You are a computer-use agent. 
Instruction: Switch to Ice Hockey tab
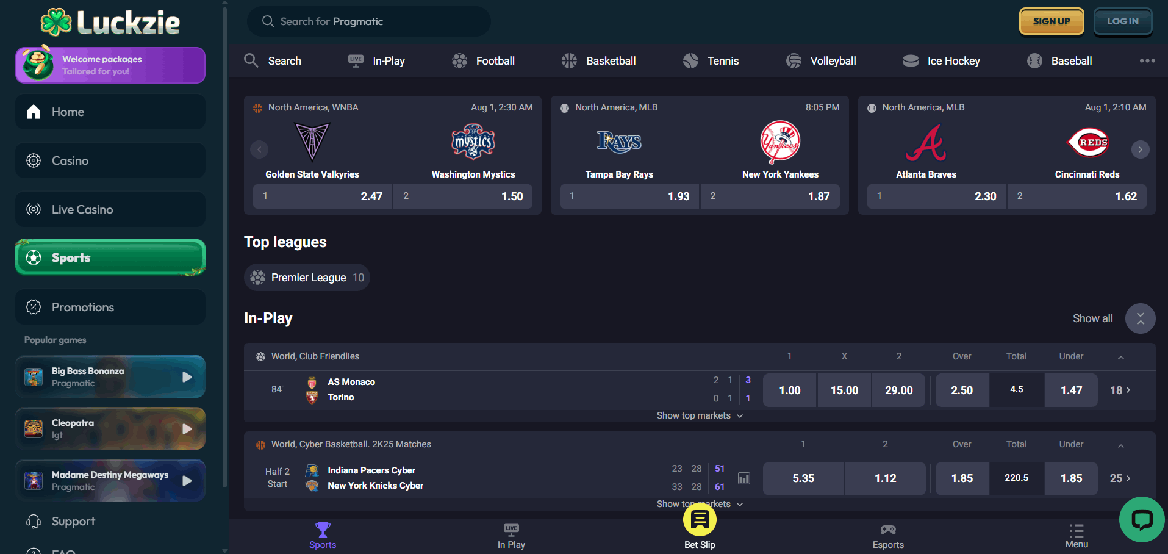pyautogui.click(x=941, y=61)
